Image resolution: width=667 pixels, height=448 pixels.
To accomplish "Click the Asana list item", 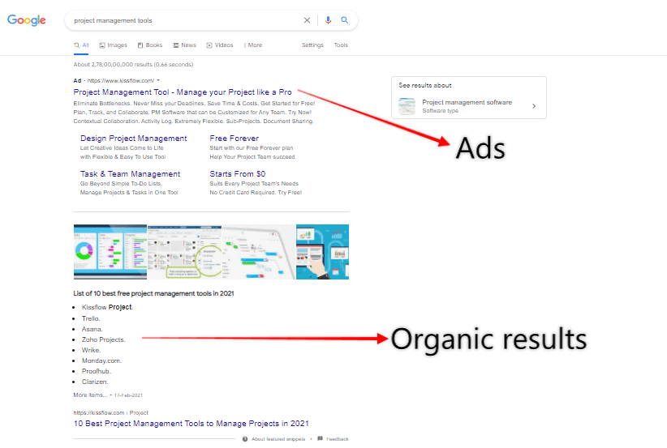I will [x=93, y=329].
